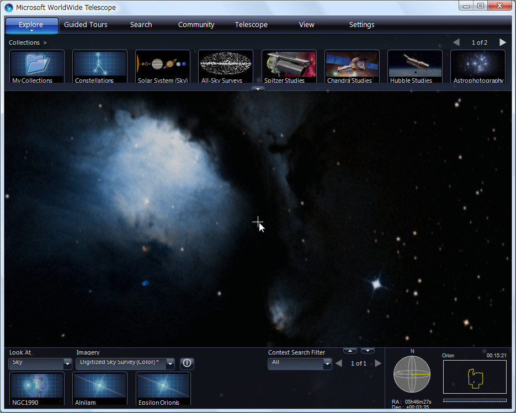The image size is (516, 413).
Task: Minimize the WorldWide Telescope window
Action: (466, 6)
